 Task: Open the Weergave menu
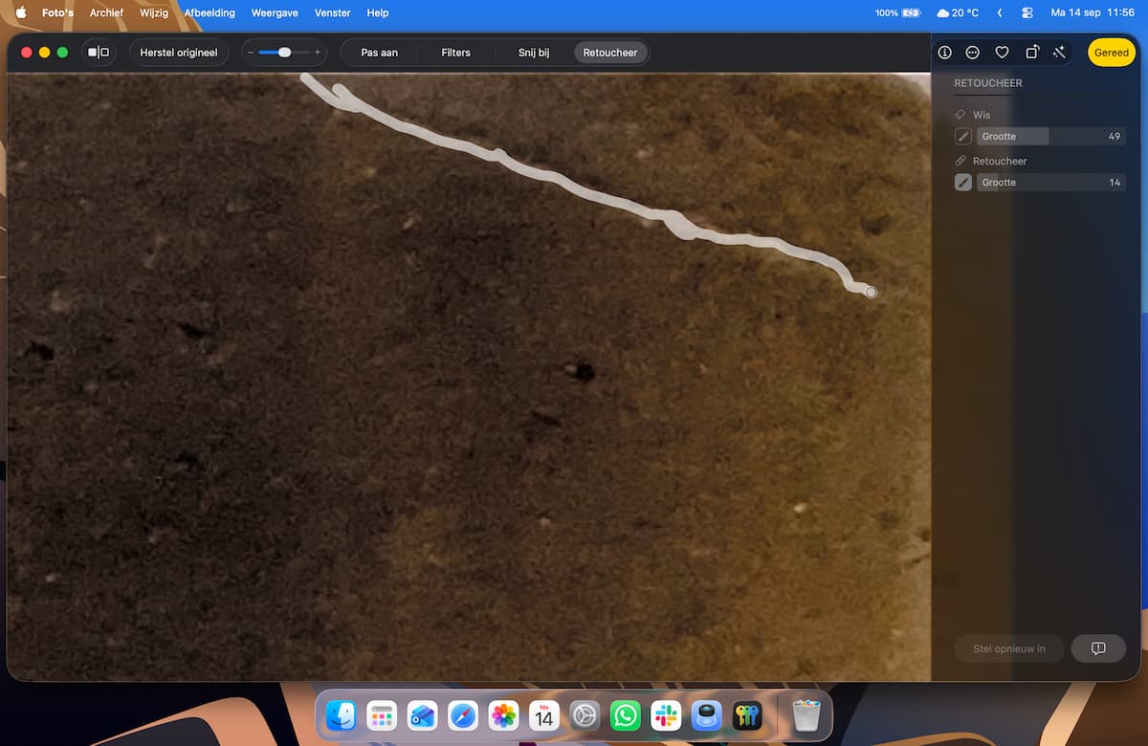[276, 12]
